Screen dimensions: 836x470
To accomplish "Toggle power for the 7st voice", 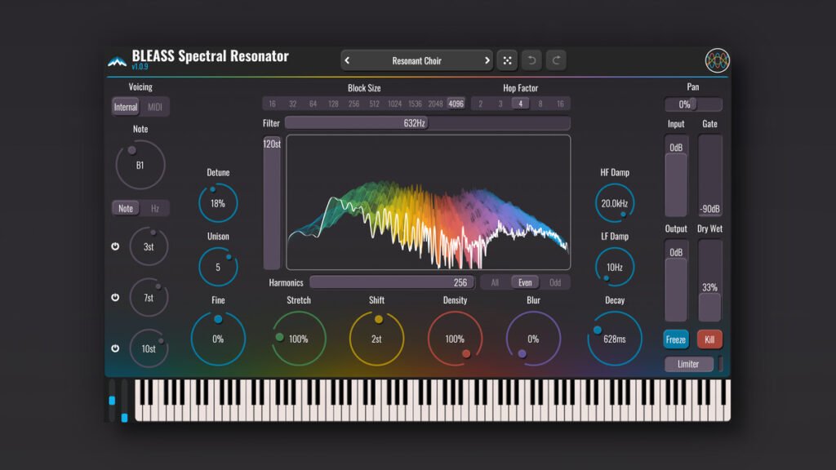I will 115,297.
